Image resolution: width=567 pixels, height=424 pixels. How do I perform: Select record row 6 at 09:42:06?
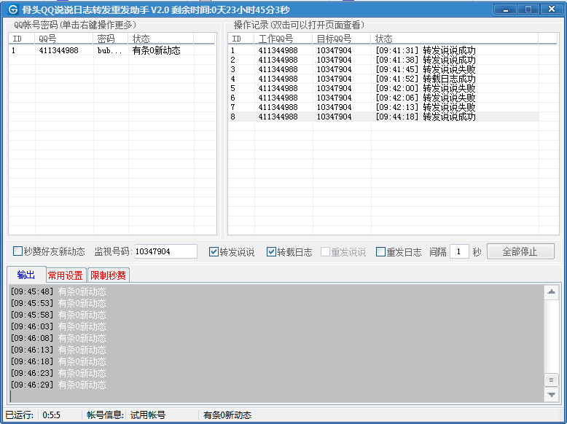point(383,98)
